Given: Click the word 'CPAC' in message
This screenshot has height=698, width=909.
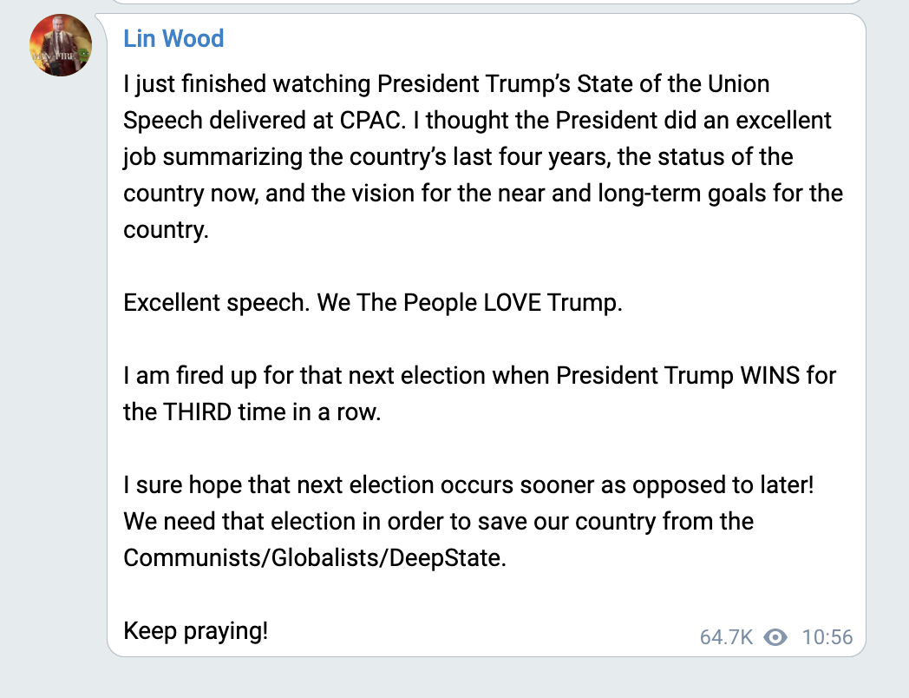Looking at the screenshot, I should [369, 121].
